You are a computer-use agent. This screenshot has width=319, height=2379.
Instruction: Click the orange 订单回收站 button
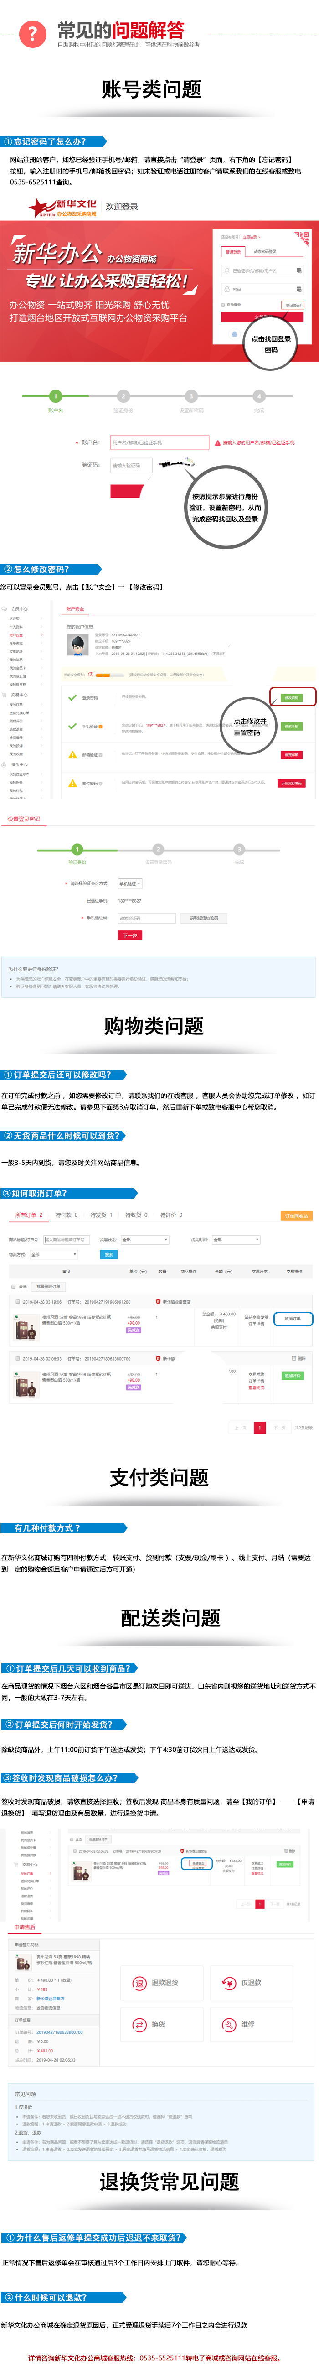point(296,1215)
